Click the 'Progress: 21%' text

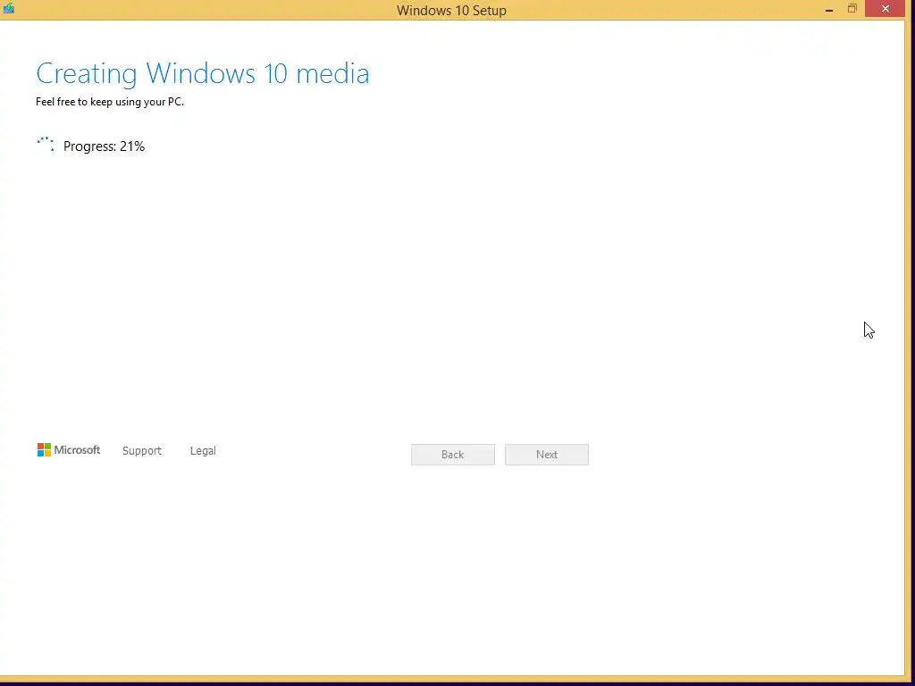[x=104, y=146]
